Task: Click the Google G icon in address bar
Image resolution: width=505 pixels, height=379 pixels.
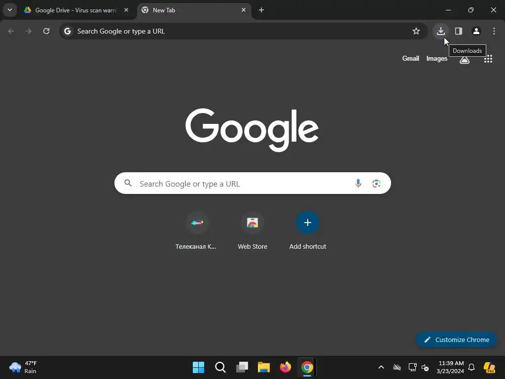Action: coord(67,31)
